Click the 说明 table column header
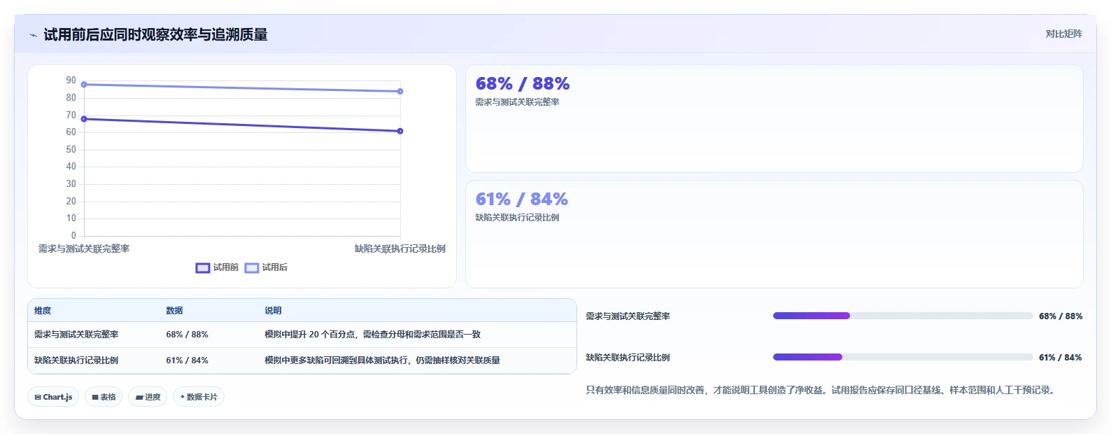The height and width of the screenshot is (434, 1111). 273,311
